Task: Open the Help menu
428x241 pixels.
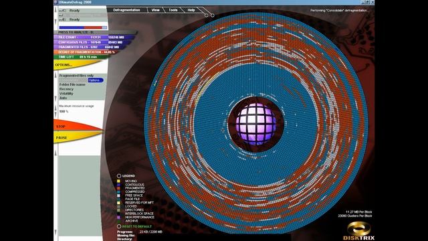Action: pos(191,10)
